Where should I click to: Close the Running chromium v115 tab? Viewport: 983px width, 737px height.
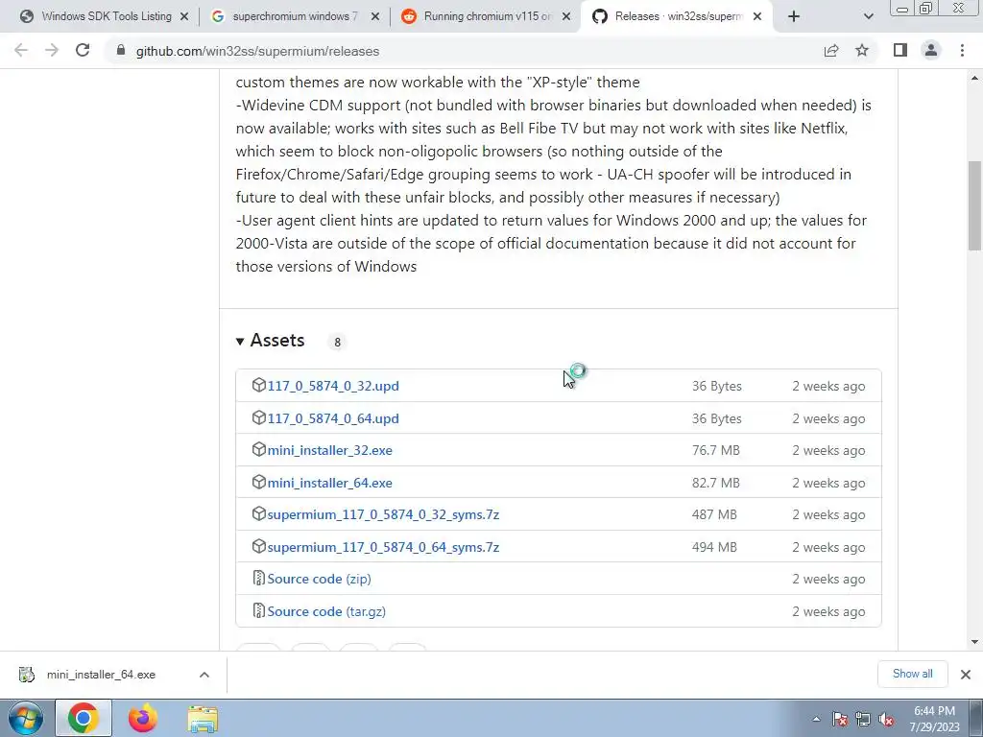click(566, 17)
